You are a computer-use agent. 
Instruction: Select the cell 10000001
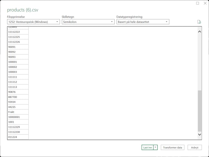18,117
